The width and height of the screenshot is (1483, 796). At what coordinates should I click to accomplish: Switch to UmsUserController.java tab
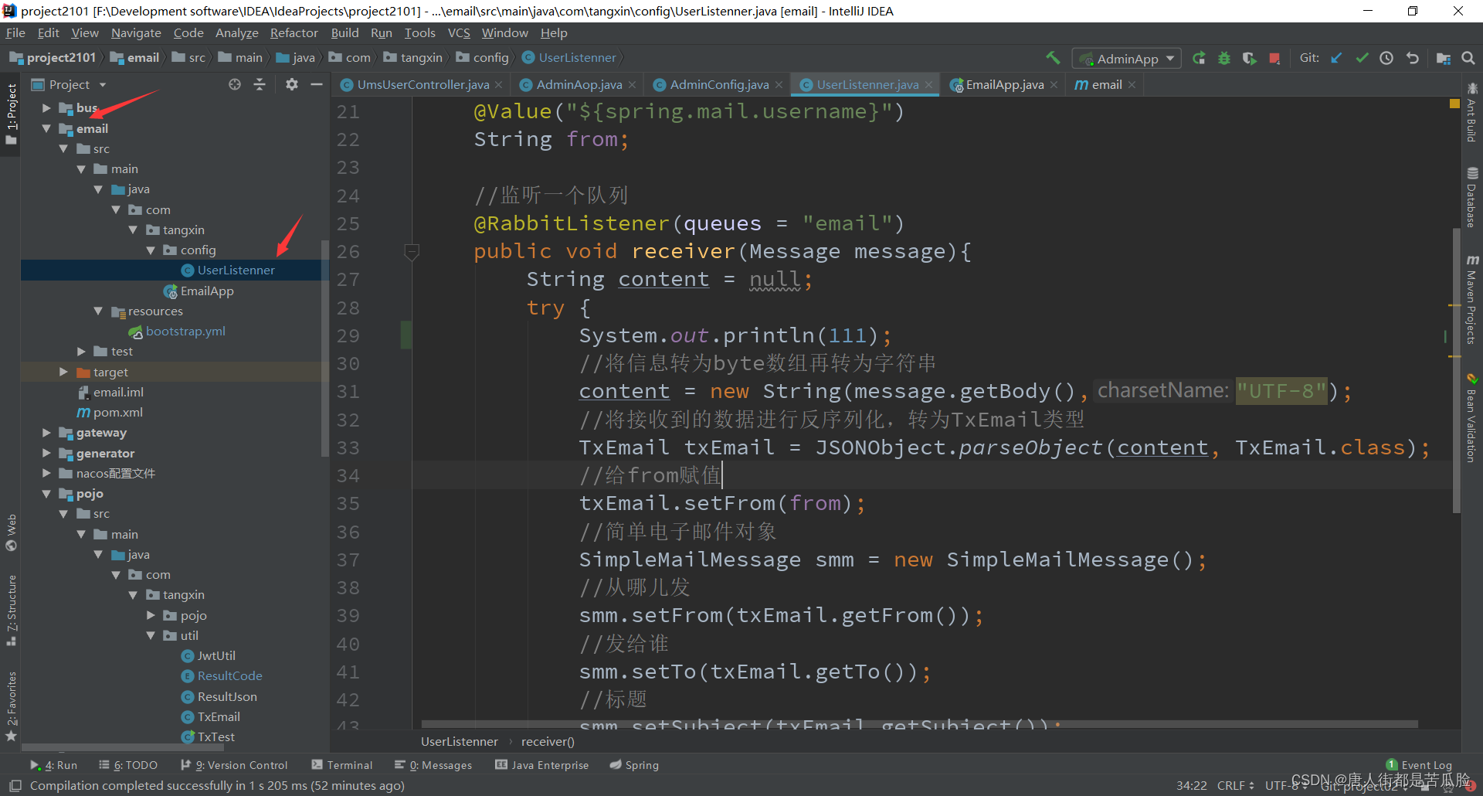tap(423, 84)
